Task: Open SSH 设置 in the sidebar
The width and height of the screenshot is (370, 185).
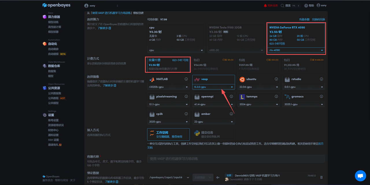Action: [x=53, y=140]
